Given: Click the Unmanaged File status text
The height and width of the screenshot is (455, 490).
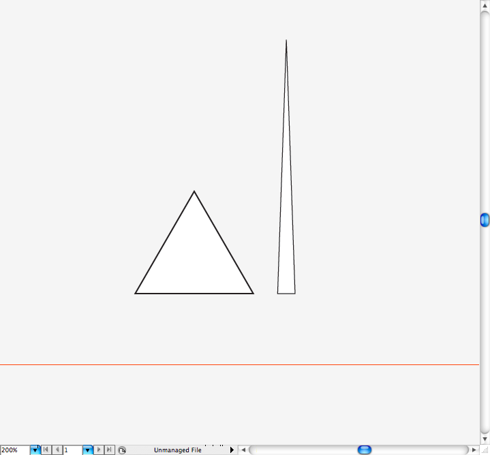Looking at the screenshot, I should [177, 450].
